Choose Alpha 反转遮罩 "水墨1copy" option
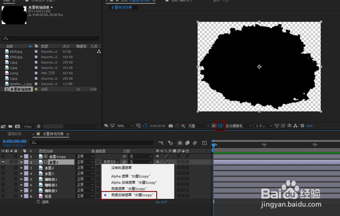340x216 pixels. (x=134, y=183)
